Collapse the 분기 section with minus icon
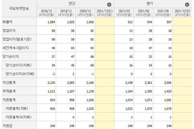This screenshot has width=194, height=129. [187, 5]
